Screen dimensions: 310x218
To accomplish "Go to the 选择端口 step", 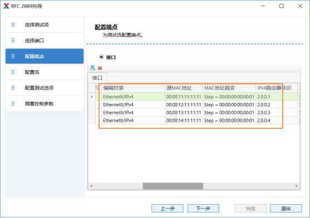I will click(x=45, y=41).
